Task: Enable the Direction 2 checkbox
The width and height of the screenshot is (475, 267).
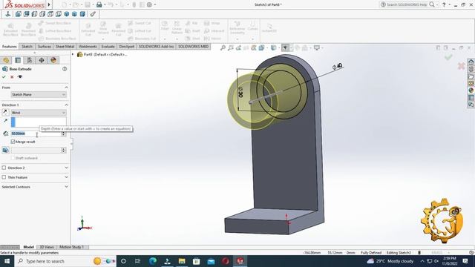Action: pyautogui.click(x=4, y=168)
